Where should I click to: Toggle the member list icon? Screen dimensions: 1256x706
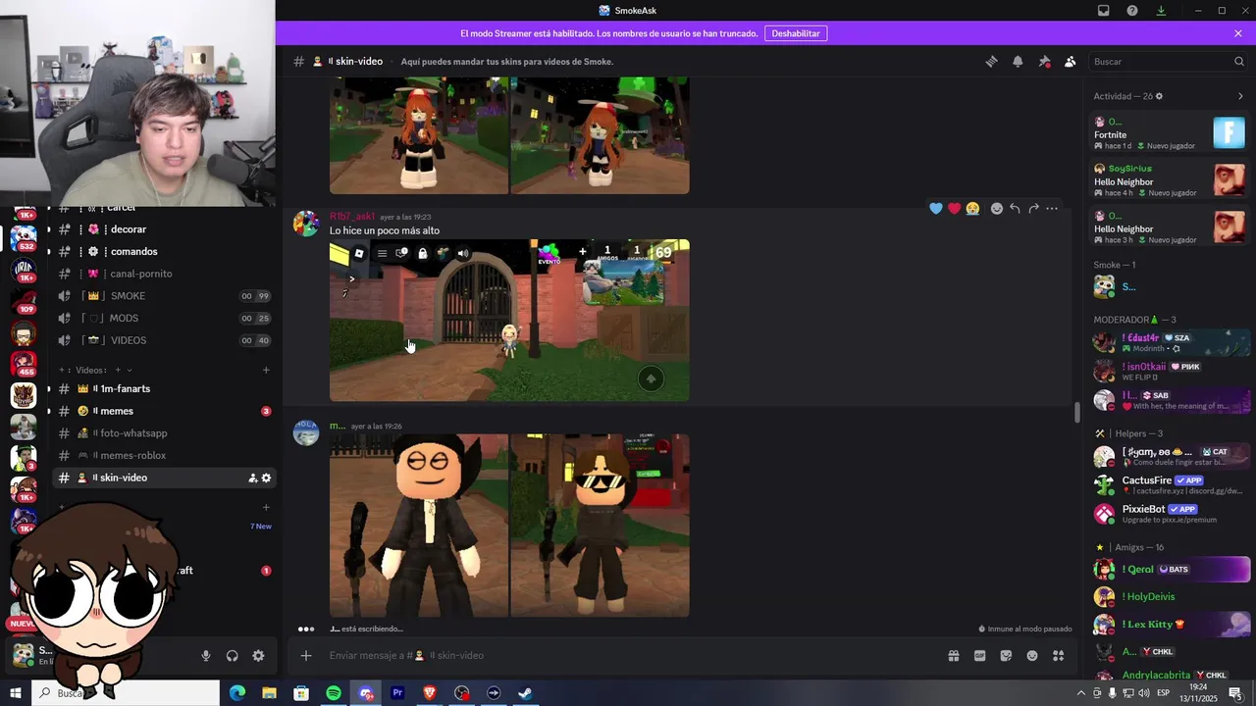coord(1070,61)
